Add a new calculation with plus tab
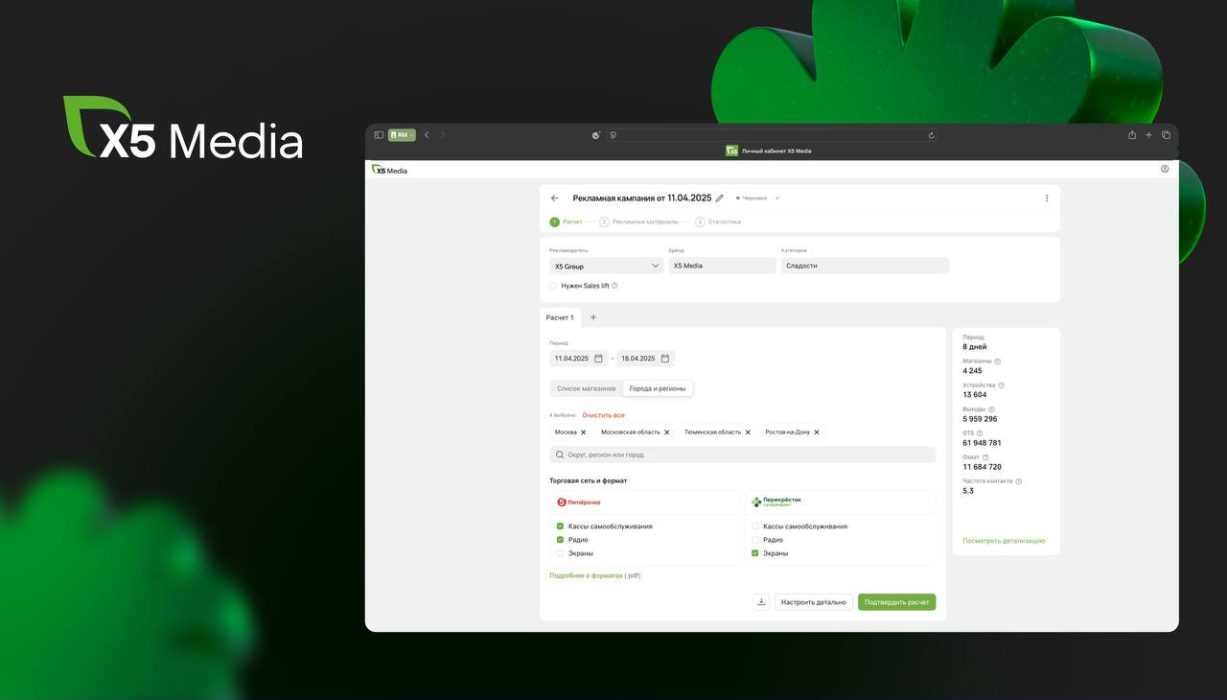Viewport: 1227px width, 700px height. (593, 317)
